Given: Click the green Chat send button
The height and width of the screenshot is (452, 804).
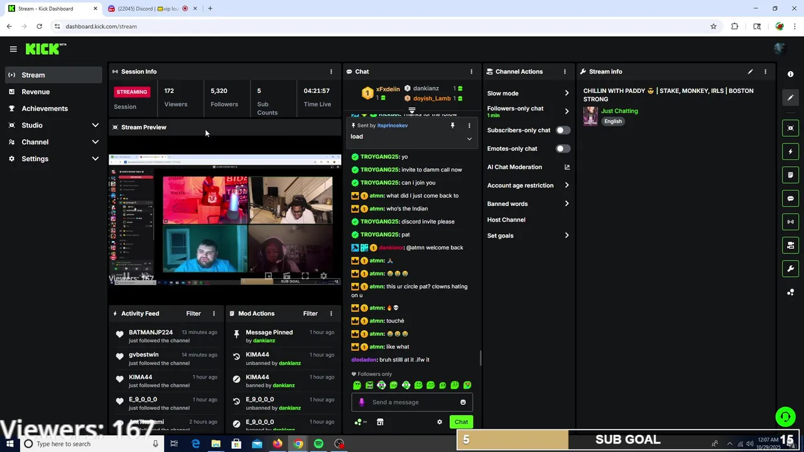Looking at the screenshot, I should coord(461,422).
